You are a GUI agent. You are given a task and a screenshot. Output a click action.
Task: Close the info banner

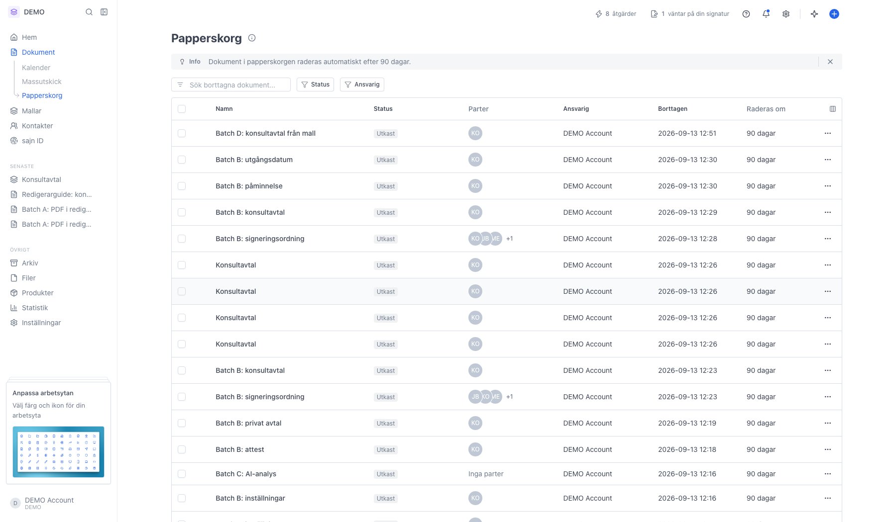[x=830, y=62]
